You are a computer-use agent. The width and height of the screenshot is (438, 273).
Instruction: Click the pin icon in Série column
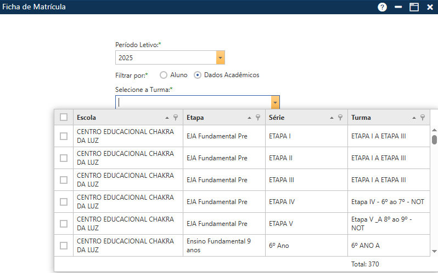pos(340,117)
